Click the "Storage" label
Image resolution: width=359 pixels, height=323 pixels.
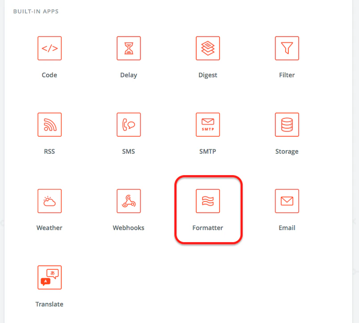tap(287, 151)
